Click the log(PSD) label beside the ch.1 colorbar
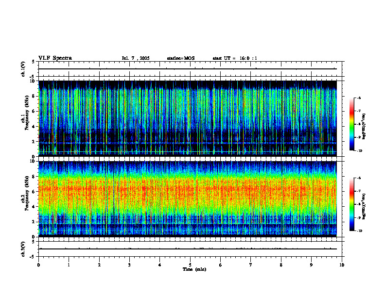Screen dimensions: 385x297 364,127
